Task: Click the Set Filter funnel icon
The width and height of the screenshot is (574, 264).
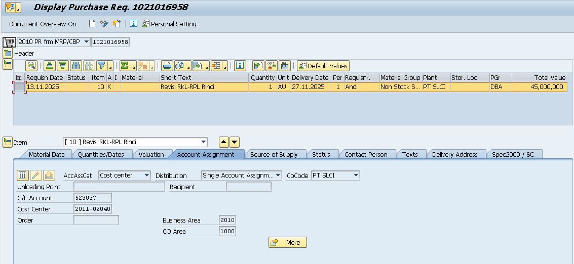Action: tap(101, 66)
